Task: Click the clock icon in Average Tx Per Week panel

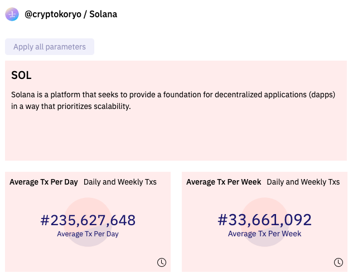Action: pos(339,262)
